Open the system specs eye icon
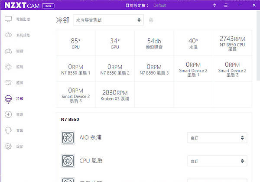The height and width of the screenshot is (182, 260). coord(8,35)
